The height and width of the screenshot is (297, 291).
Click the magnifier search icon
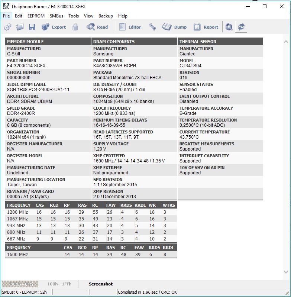tap(229, 27)
